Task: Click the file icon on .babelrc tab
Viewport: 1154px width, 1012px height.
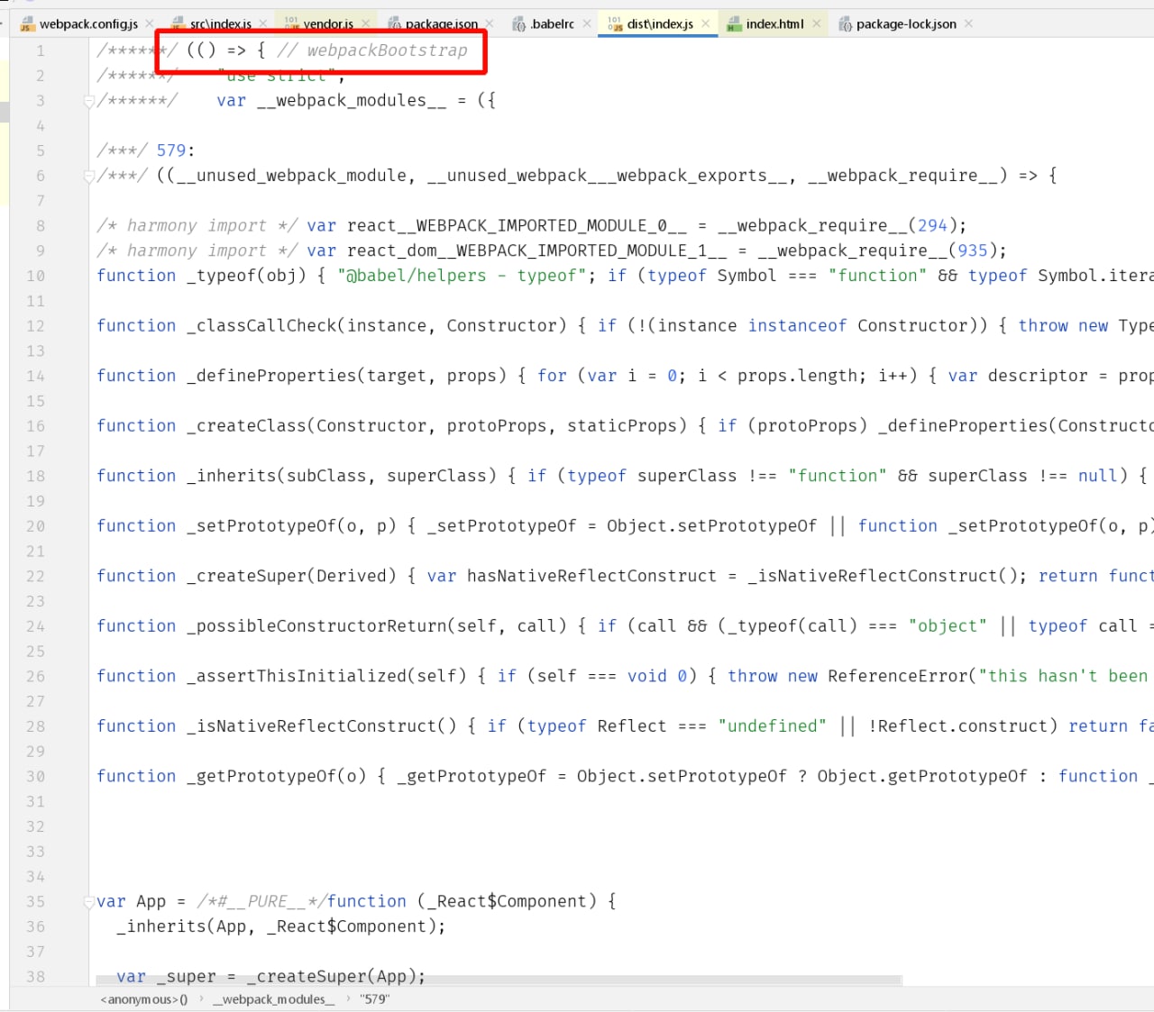Action: tap(519, 24)
